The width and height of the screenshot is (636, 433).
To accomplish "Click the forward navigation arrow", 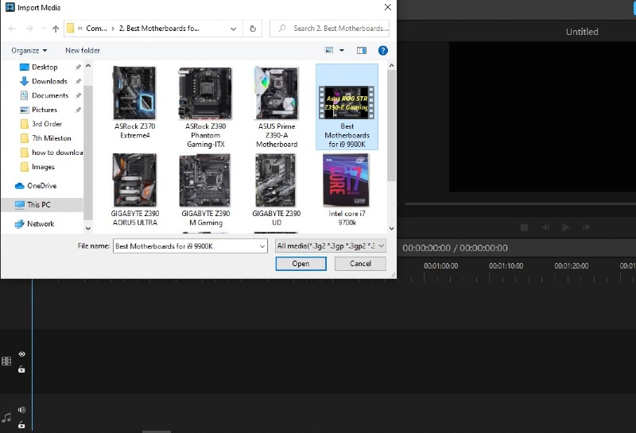I will click(x=29, y=29).
